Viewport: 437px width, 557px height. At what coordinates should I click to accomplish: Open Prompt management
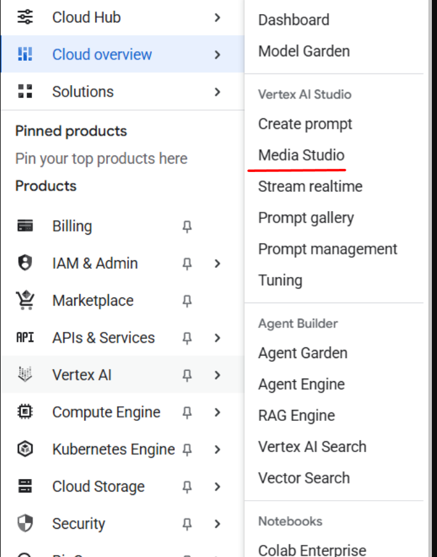tap(328, 249)
